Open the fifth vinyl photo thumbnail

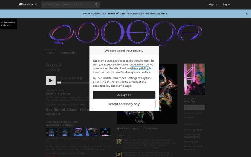pos(105,132)
